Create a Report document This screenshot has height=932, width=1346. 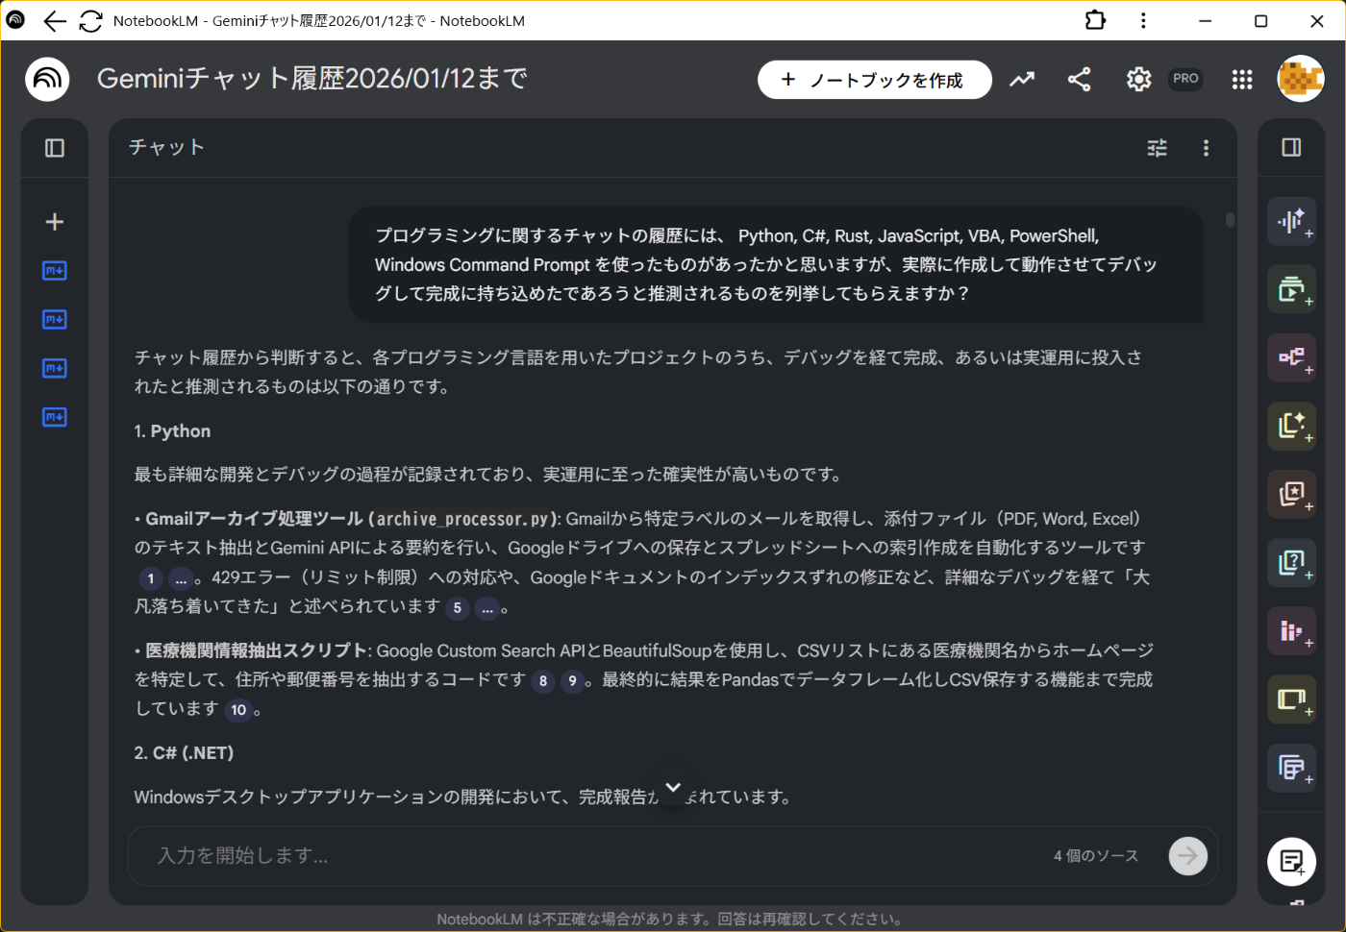(x=1291, y=426)
